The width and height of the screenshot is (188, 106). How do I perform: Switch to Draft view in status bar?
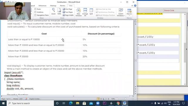click(x=108, y=99)
